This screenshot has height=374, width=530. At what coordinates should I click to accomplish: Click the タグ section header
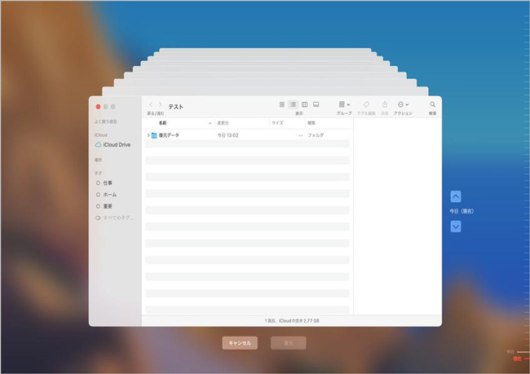[98, 173]
